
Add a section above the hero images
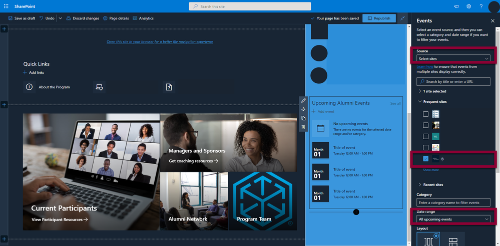[x=4, y=105]
